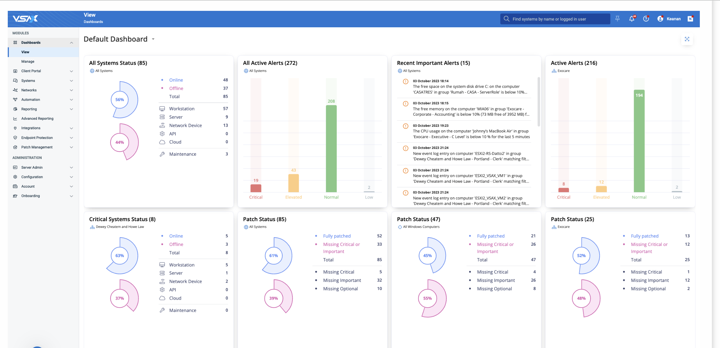Click the Patch Management sidebar icon
This screenshot has height=348, width=720.
tap(15, 147)
